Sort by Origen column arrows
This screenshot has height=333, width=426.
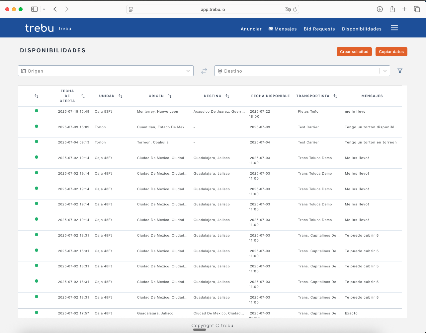click(170, 96)
